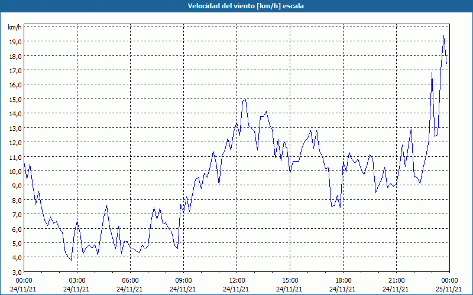
Task: Click the 14,0 y-axis value
Action: (16, 114)
